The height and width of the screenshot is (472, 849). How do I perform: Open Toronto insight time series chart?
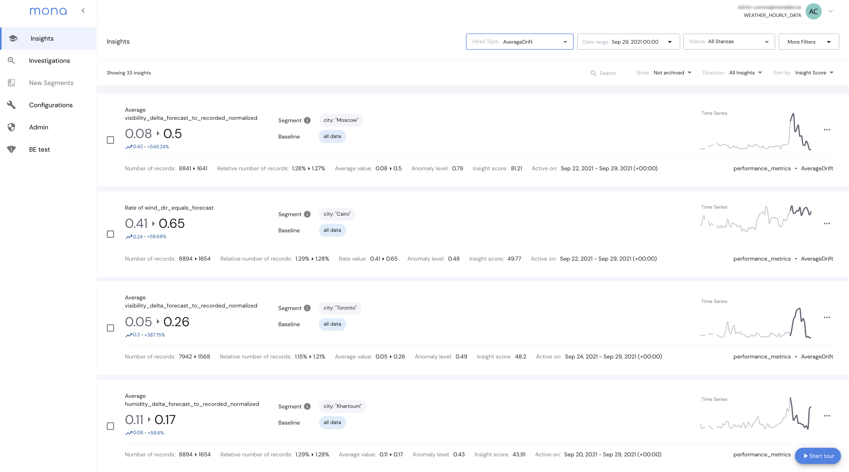[756, 323]
